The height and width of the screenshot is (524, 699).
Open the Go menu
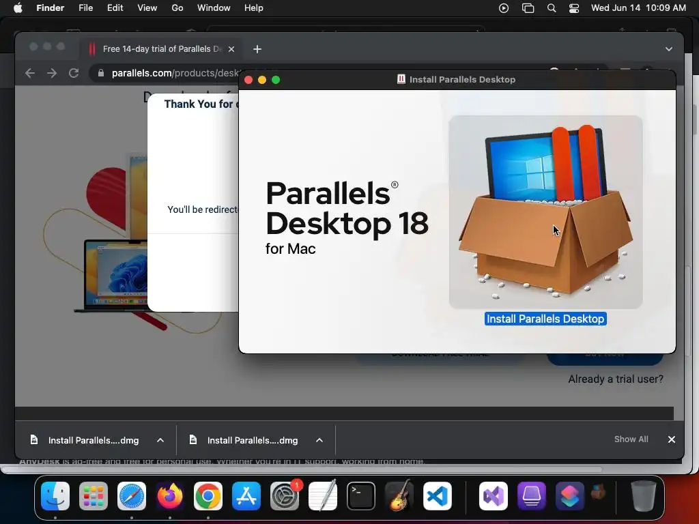coord(177,8)
